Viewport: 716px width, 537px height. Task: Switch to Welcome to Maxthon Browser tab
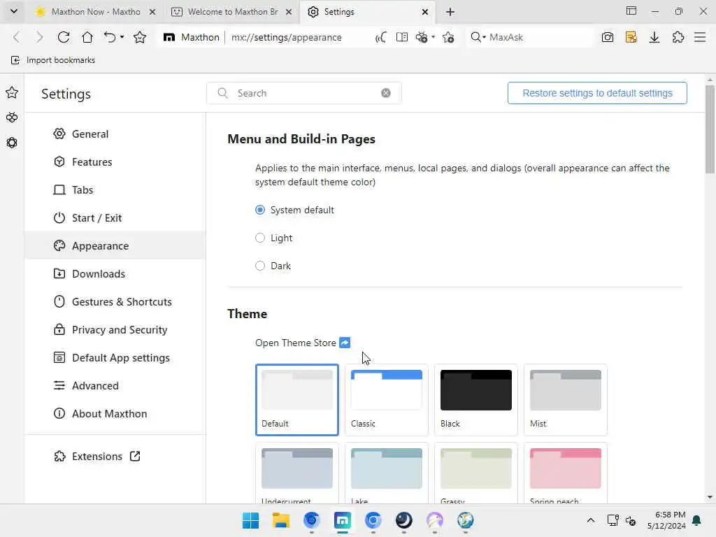pos(232,12)
